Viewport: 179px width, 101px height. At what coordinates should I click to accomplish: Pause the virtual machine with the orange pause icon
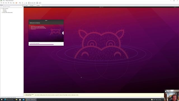pyautogui.click(x=16, y=3)
